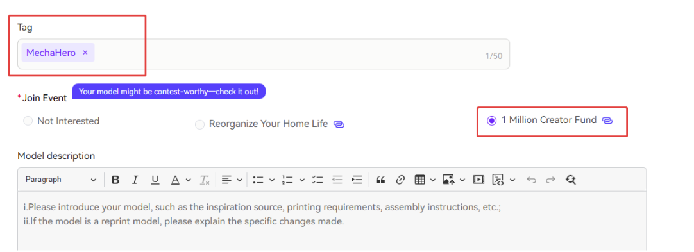Screen dimensions: 694x252
Task: Open the insert table dropdown
Action: [x=425, y=180]
